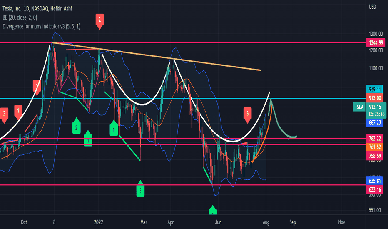Click the 758.59 pink price label

pyautogui.click(x=374, y=156)
